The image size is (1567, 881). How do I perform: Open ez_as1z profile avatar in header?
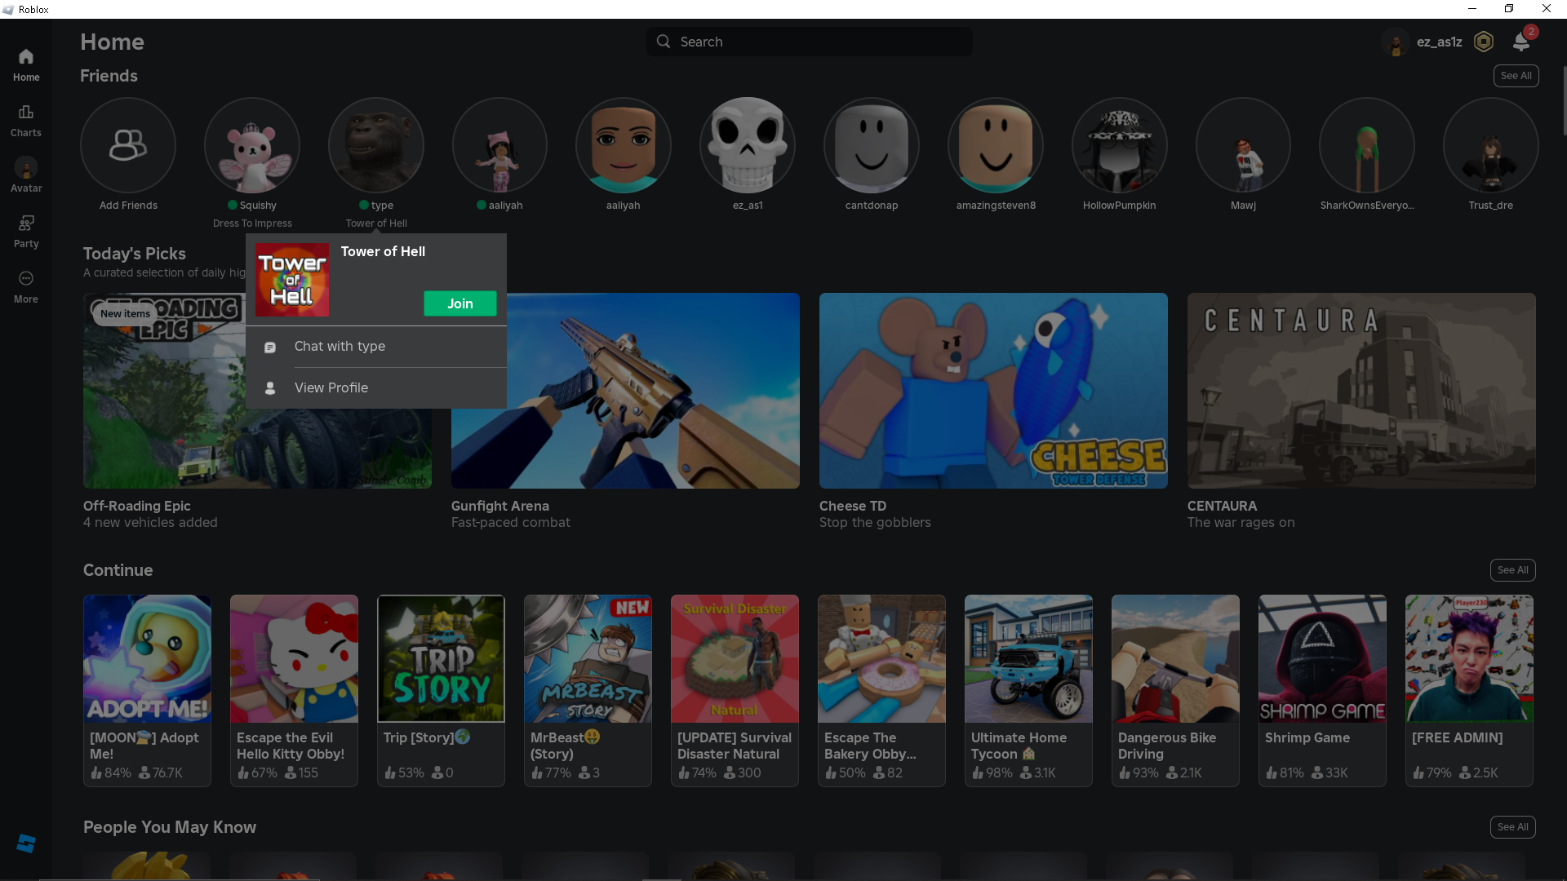[1396, 42]
